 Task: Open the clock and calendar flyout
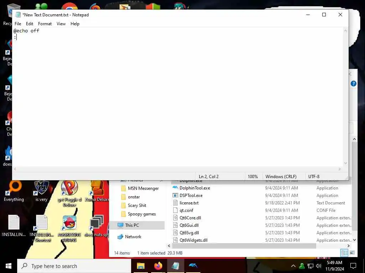[334, 266]
